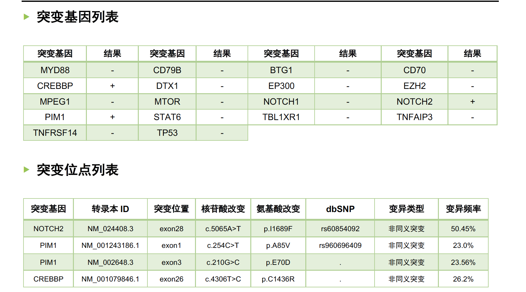Click transcript ID NM_002648.3
This screenshot has height=292, width=526.
tap(110, 262)
